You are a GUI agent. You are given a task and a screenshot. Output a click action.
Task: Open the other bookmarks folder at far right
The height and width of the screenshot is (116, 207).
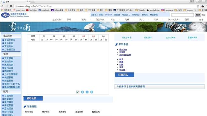[203, 10]
